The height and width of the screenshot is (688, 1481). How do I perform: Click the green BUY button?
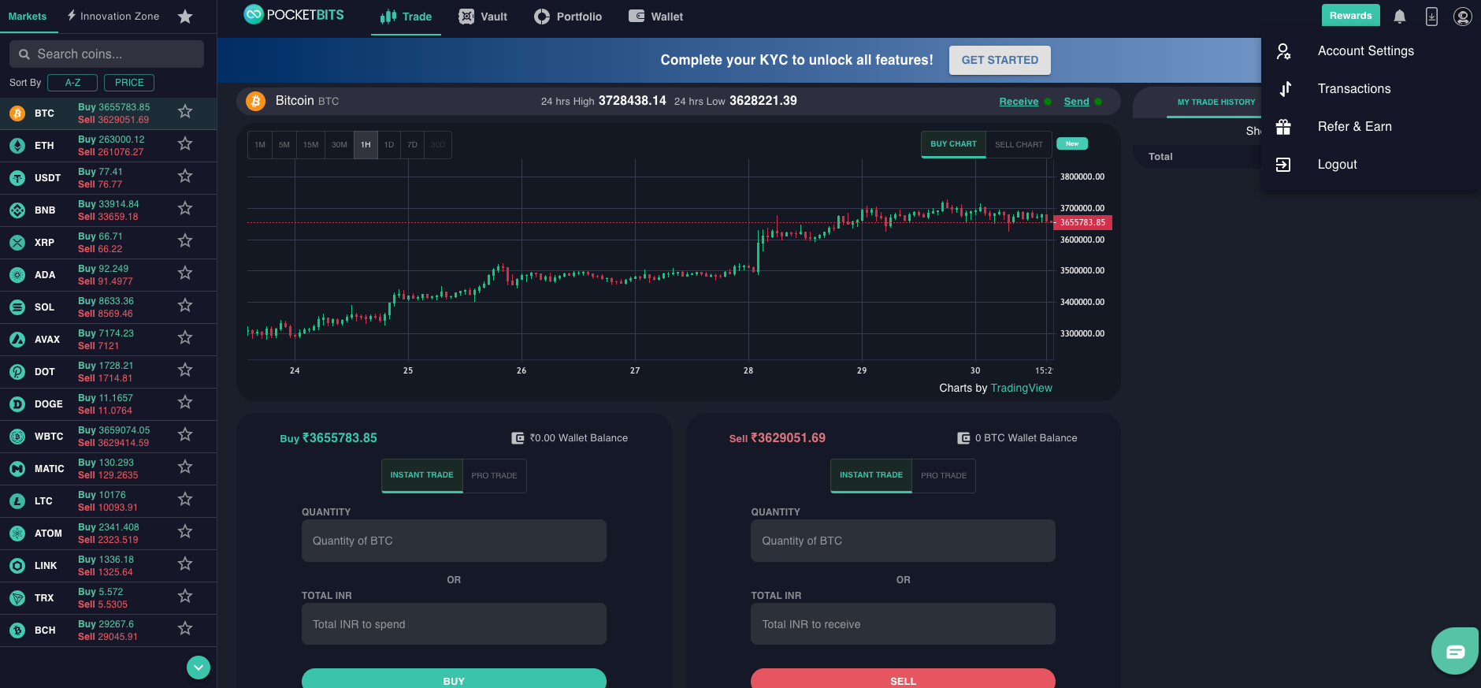tap(454, 679)
